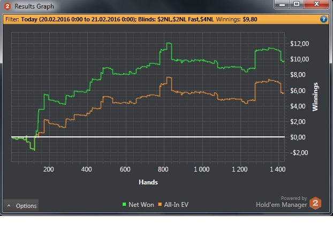The height and width of the screenshot is (232, 333).
Task: Maximize the Results Graph window
Action: [297, 4]
